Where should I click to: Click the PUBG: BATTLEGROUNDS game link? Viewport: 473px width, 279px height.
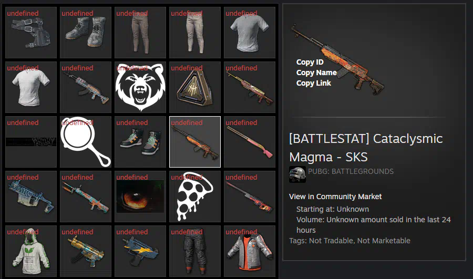(x=351, y=171)
